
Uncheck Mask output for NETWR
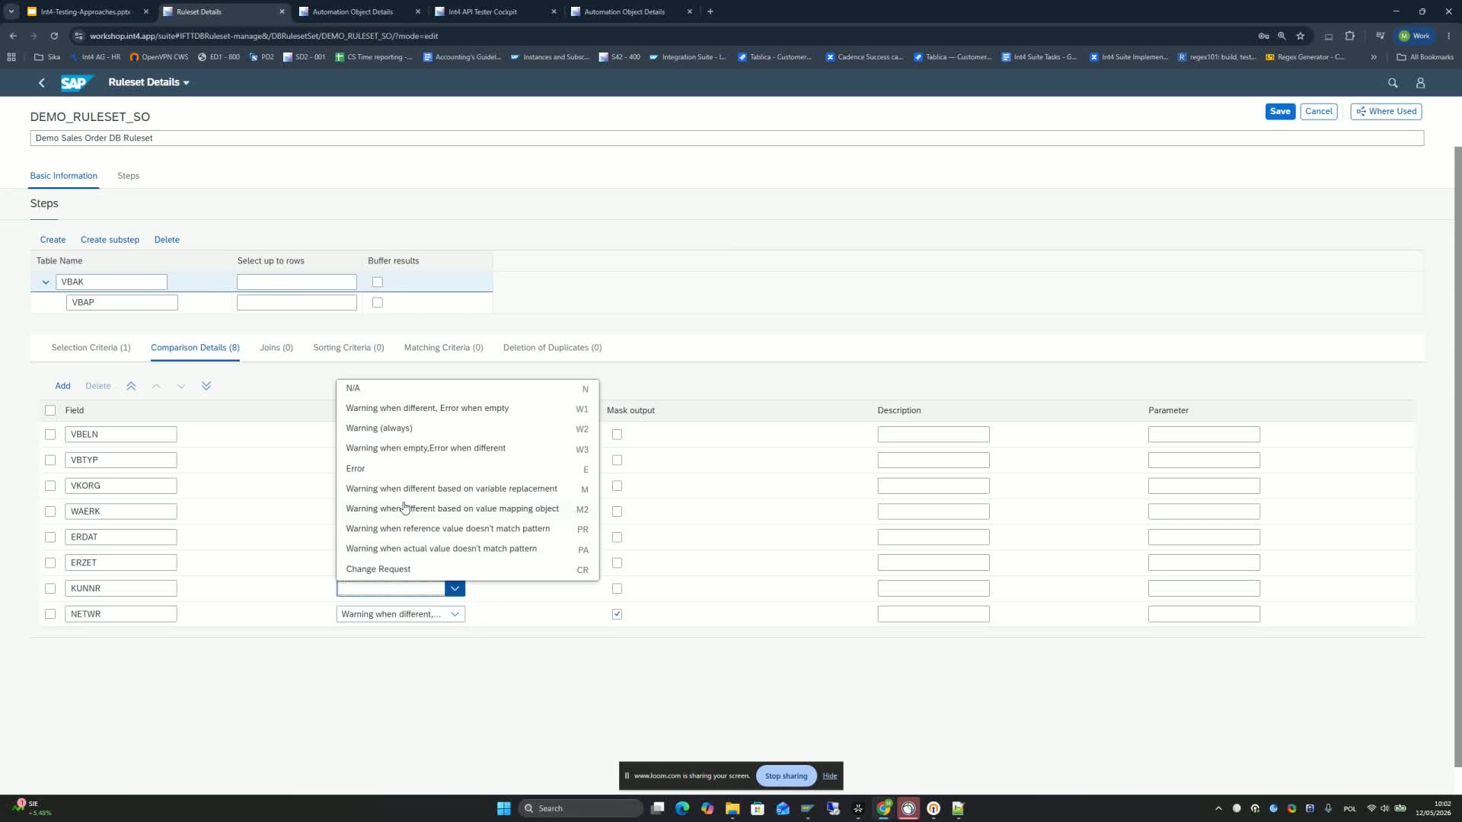[x=618, y=614]
